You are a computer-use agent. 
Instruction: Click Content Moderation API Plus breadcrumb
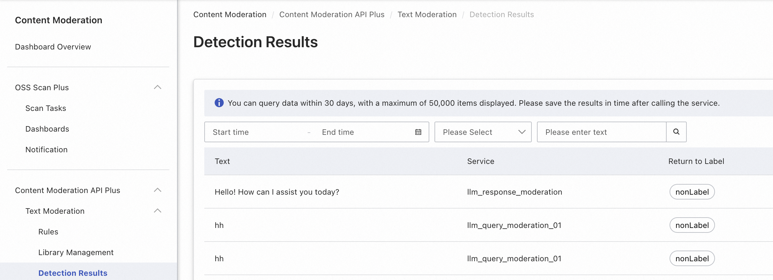(x=332, y=15)
